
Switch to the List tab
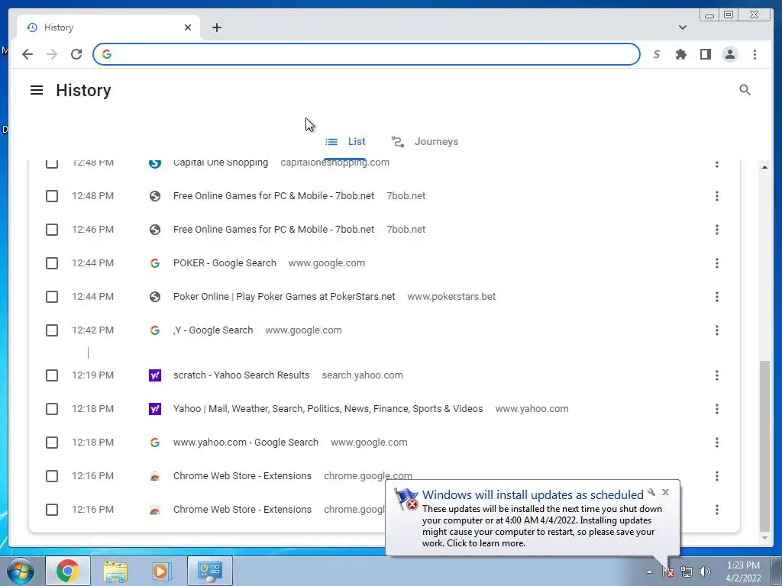[x=345, y=141]
